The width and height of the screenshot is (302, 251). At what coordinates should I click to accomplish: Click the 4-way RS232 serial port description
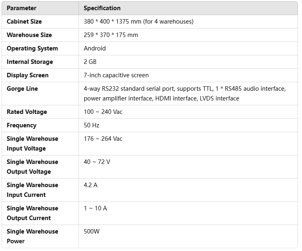coord(185,94)
